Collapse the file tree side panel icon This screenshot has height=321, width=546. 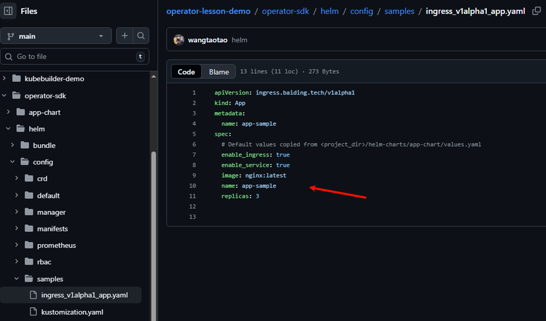(x=8, y=11)
